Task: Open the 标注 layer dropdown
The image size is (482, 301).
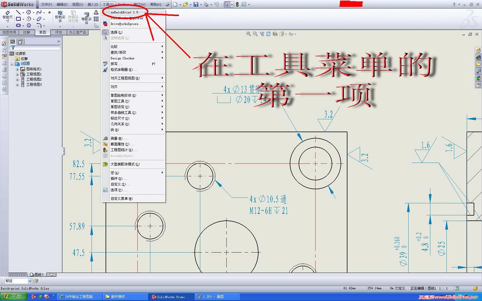Action: coord(30,281)
